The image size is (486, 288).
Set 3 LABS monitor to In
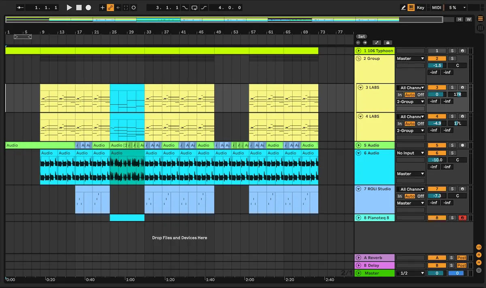[400, 95]
